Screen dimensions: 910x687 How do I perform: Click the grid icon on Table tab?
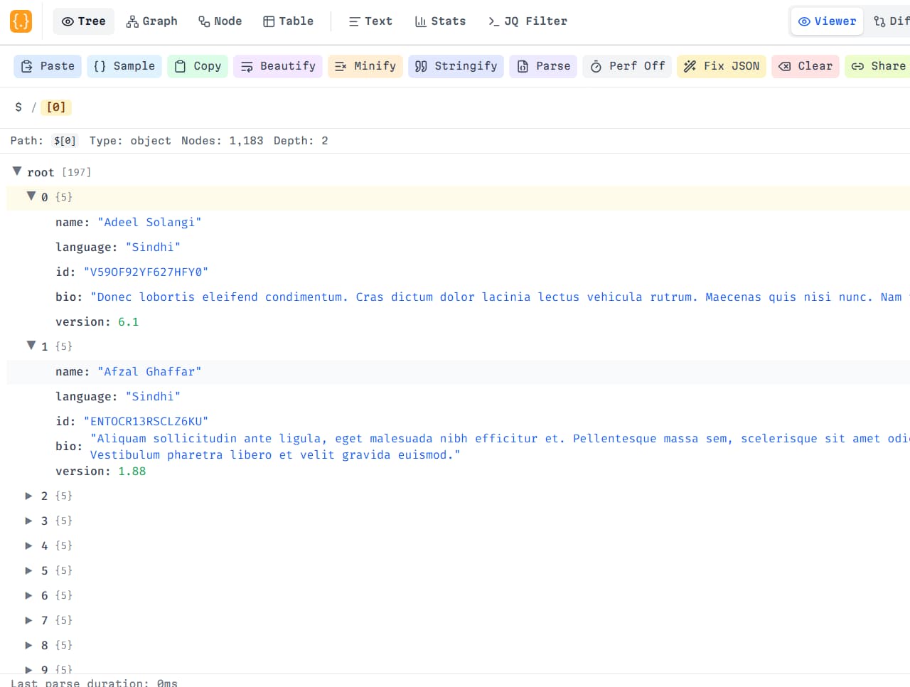coord(269,22)
